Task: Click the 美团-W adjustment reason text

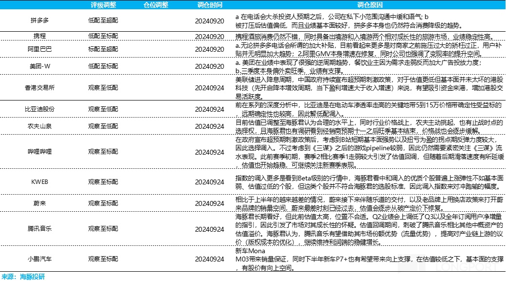Action: coord(358,66)
